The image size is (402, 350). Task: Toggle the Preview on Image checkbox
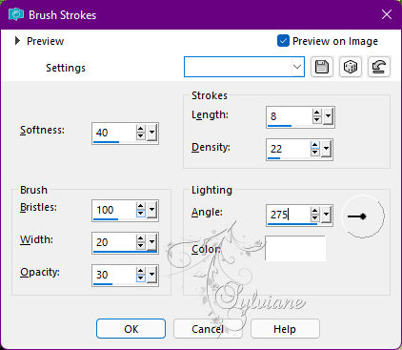tap(283, 41)
